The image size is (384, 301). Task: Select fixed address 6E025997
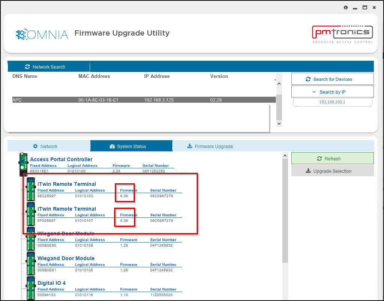pyautogui.click(x=47, y=196)
